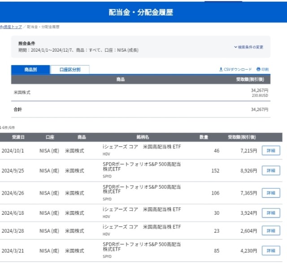This screenshot has height=266, width=287.
Task: Open 詳細 for 2024/10/1 HDV dividend
Action: coord(271,151)
